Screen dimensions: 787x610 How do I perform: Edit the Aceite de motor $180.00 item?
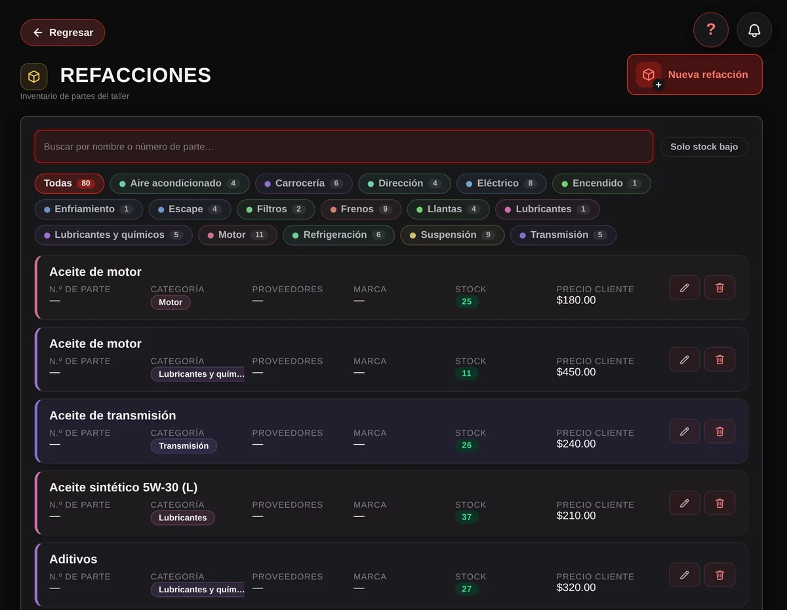tap(684, 288)
